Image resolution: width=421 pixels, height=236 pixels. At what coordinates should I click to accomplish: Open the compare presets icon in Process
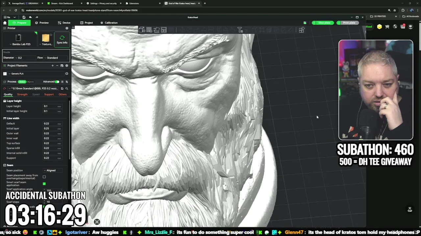(67, 82)
